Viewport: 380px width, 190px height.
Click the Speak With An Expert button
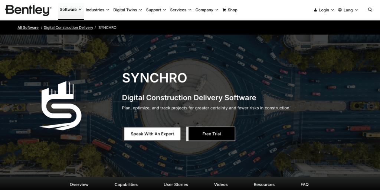pos(153,134)
